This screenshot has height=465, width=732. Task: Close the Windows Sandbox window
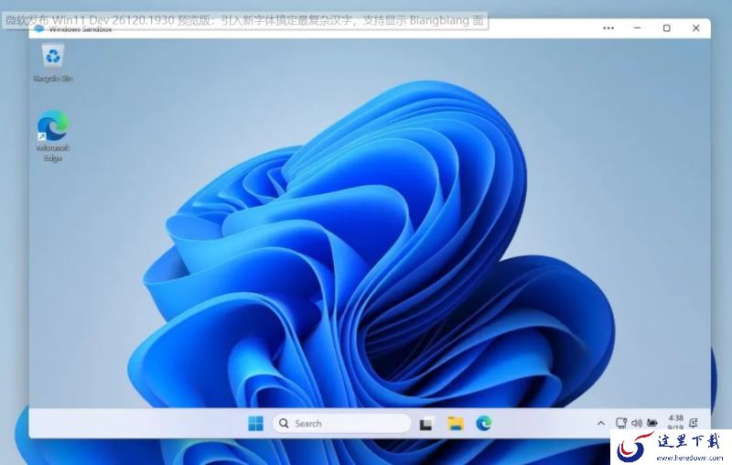click(x=696, y=28)
